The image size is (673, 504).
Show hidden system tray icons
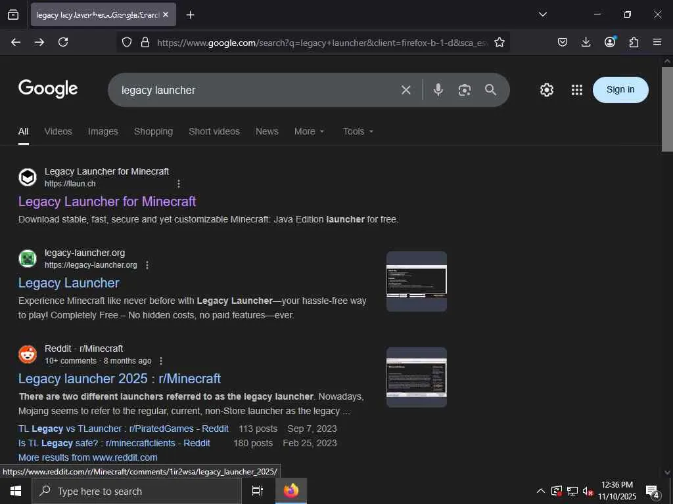[541, 491]
